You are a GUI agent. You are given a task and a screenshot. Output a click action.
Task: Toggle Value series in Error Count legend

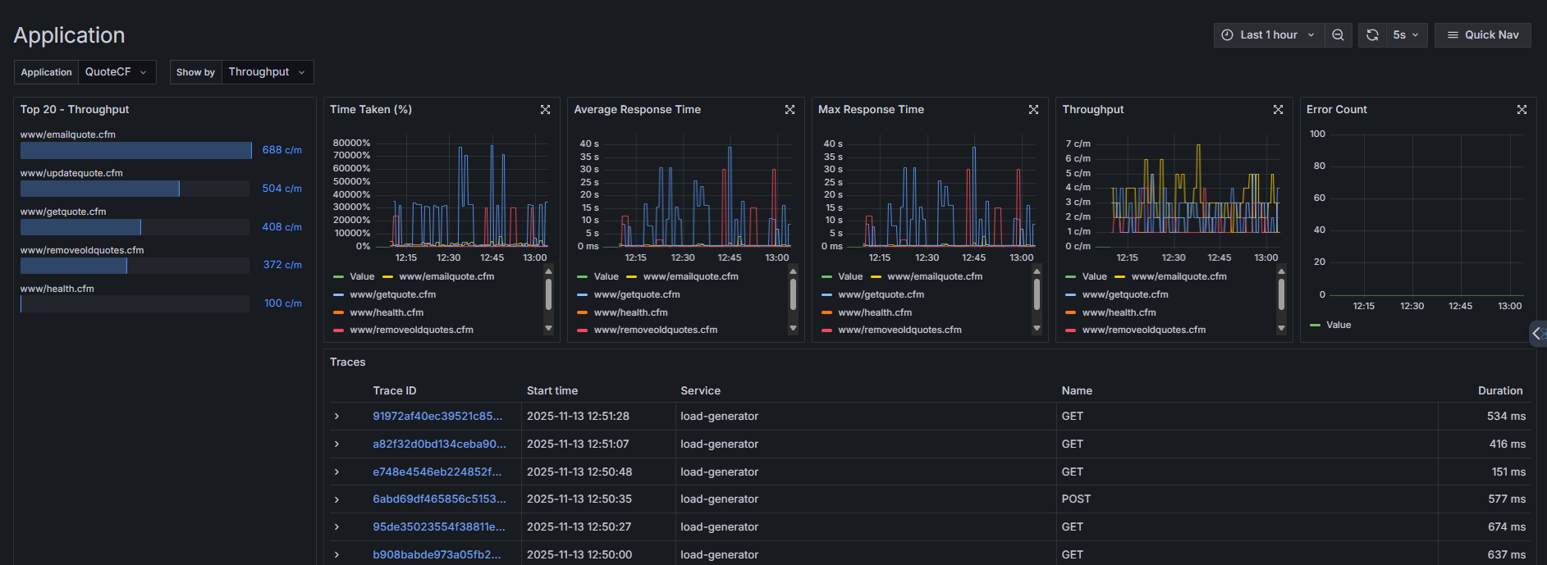1338,326
